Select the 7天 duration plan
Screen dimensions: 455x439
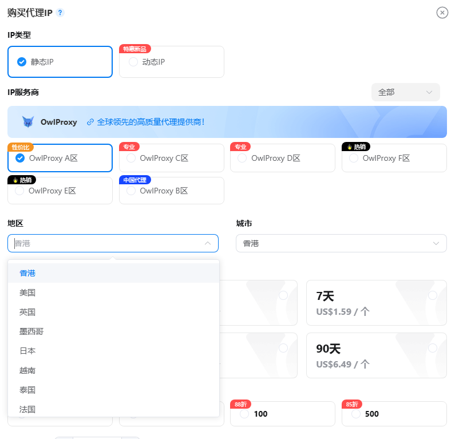[376, 303]
